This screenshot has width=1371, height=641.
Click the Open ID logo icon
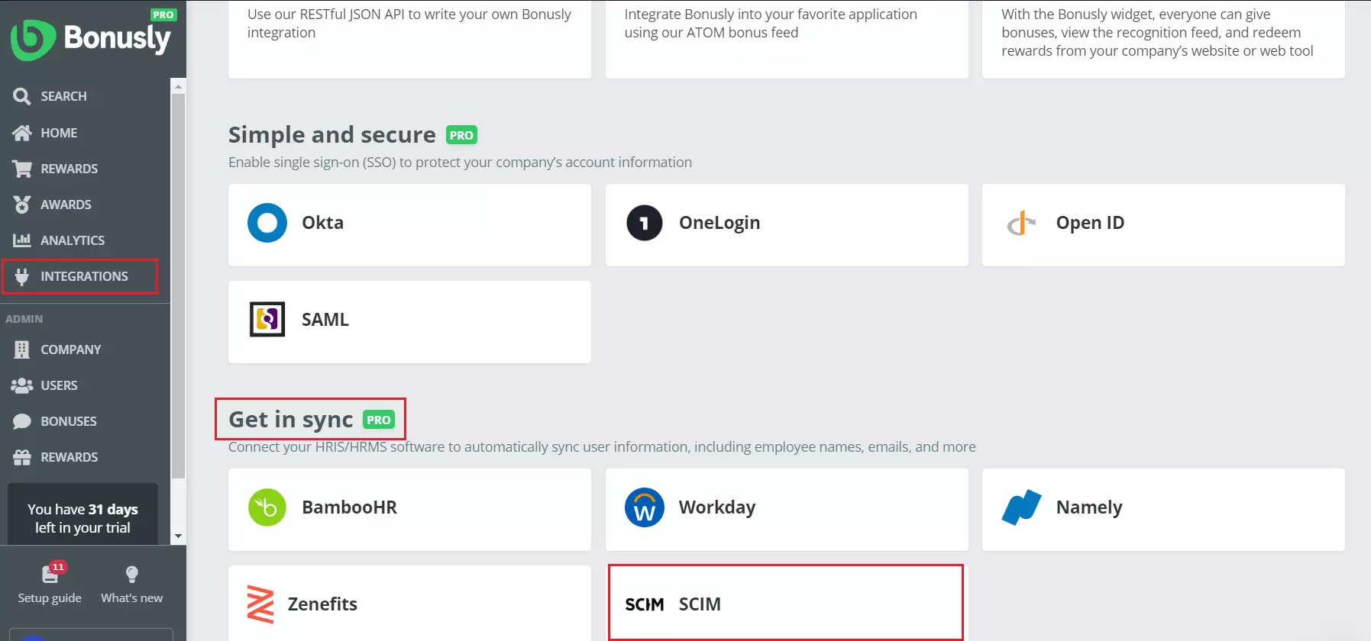click(x=1022, y=223)
